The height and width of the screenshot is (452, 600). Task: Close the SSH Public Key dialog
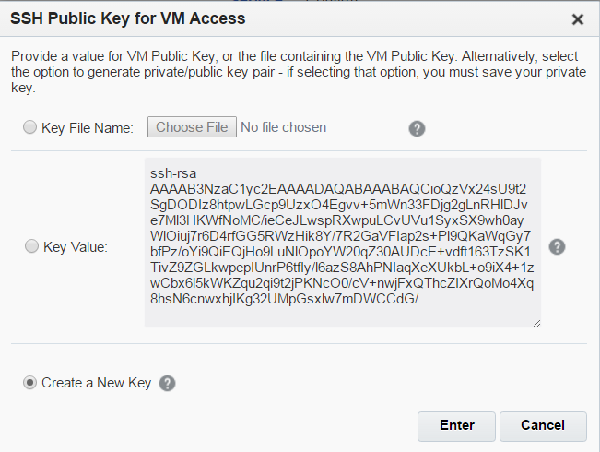[578, 18]
